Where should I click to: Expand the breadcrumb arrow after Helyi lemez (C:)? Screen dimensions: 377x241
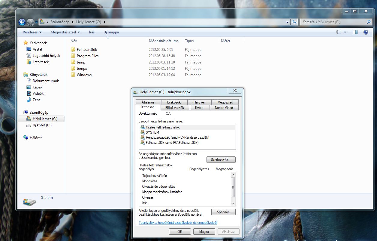click(104, 22)
